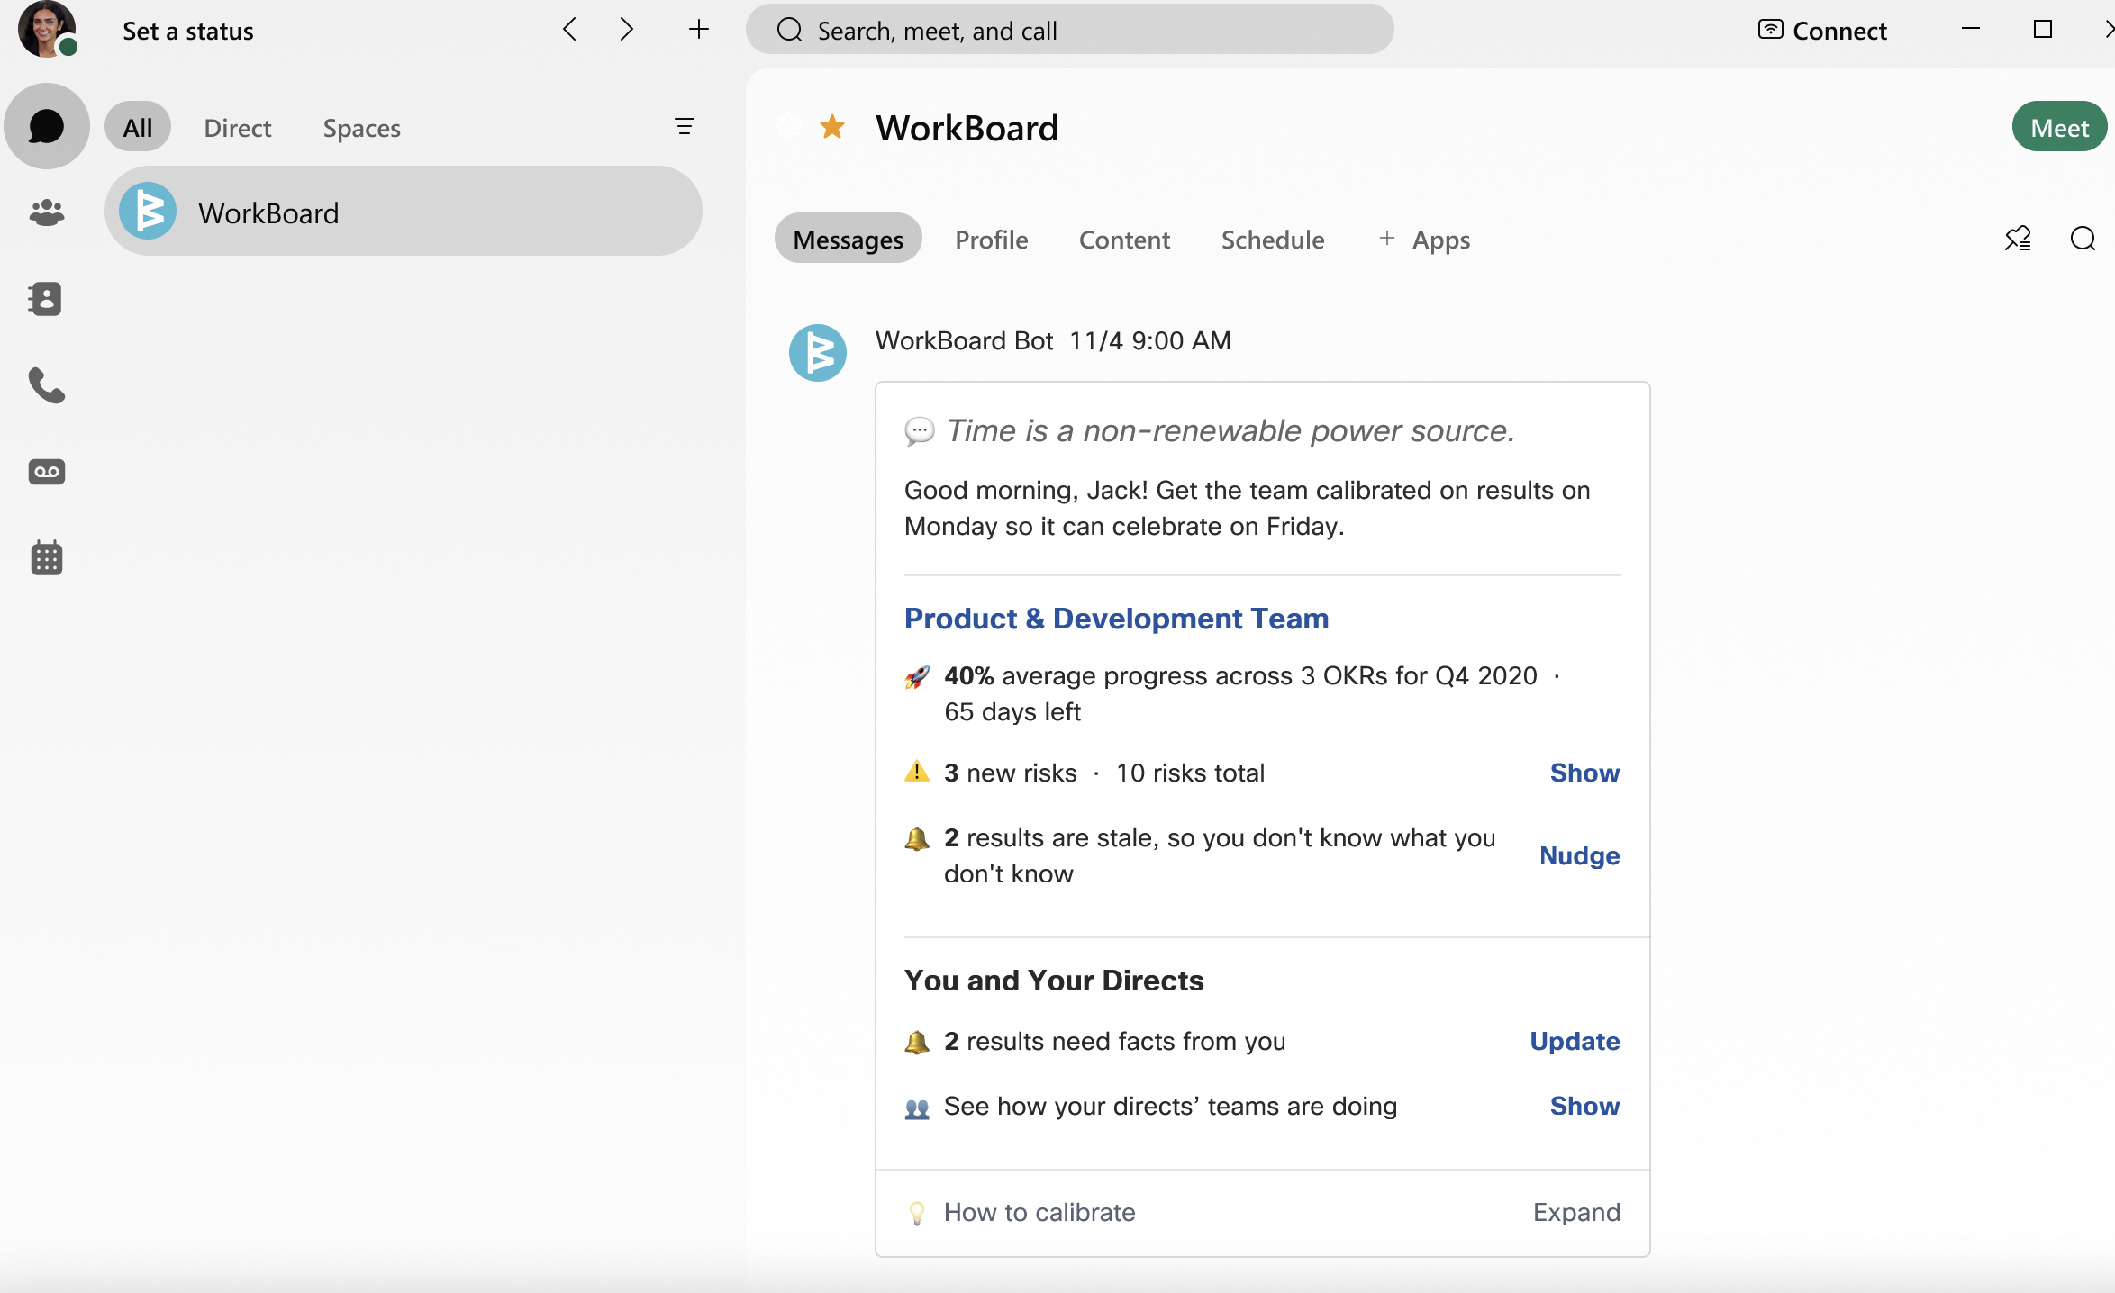Select the Spaces filter tab

pos(362,128)
